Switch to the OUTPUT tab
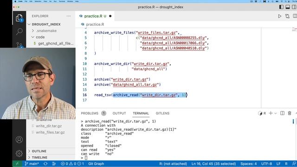297x167 pixels. click(x=119, y=113)
